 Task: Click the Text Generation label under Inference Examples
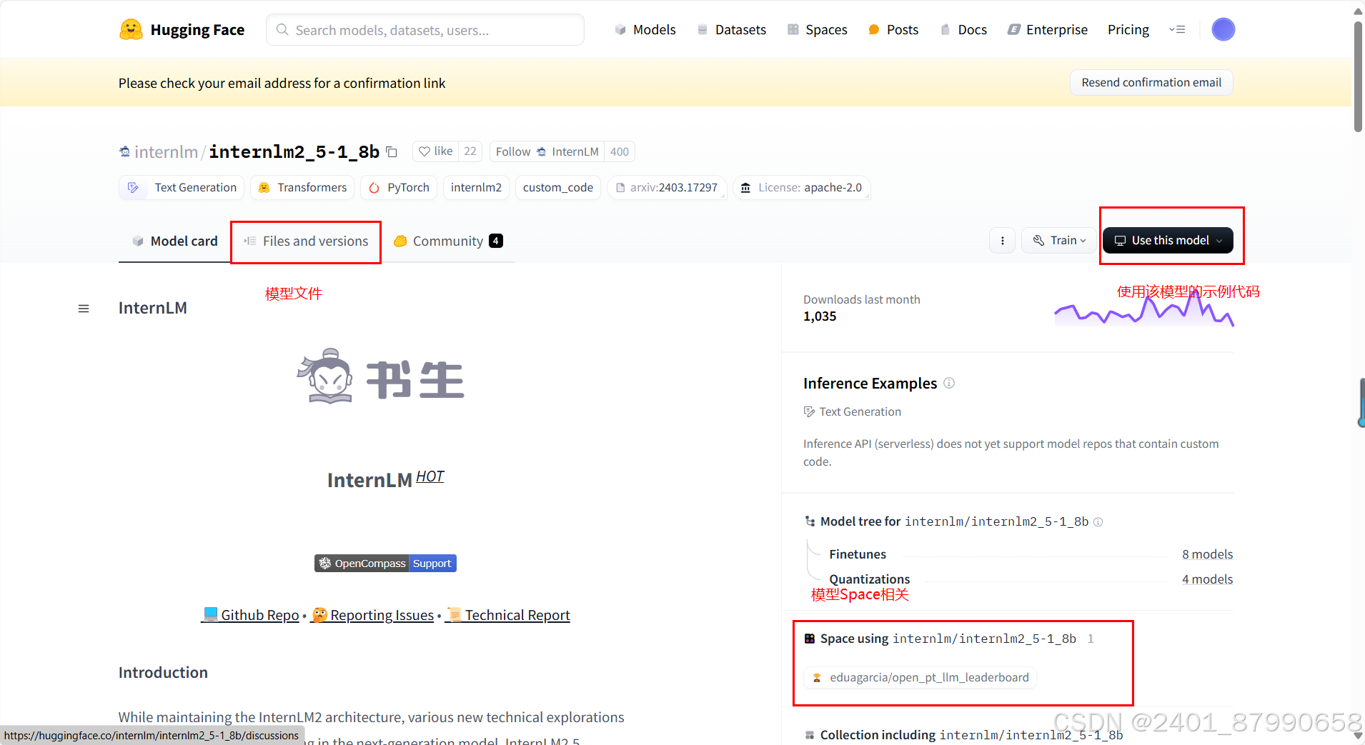pyautogui.click(x=860, y=411)
